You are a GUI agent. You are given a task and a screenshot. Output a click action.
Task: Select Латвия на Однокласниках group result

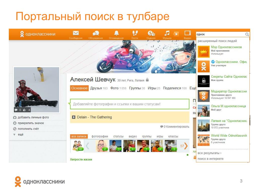click(229, 121)
